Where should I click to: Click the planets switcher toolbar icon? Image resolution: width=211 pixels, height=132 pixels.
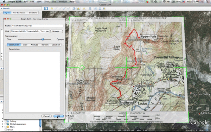(84, 8)
